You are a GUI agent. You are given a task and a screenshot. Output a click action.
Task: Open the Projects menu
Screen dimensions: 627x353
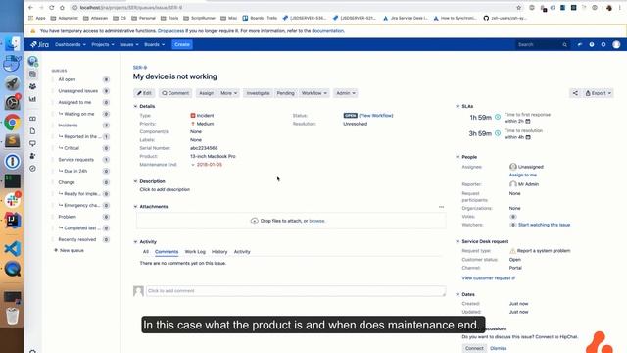[103, 44]
